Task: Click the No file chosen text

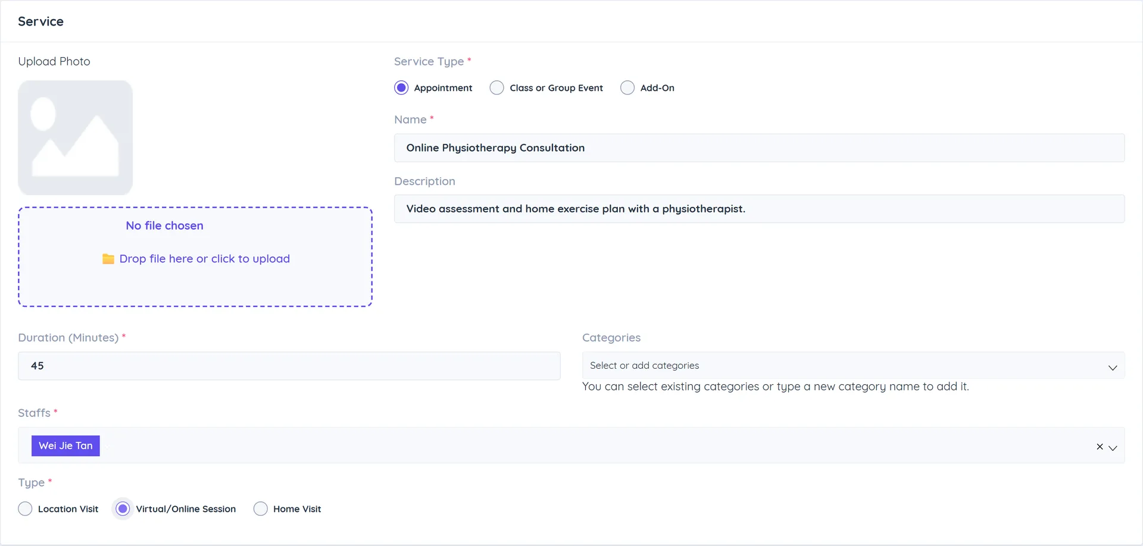Action: pos(164,225)
